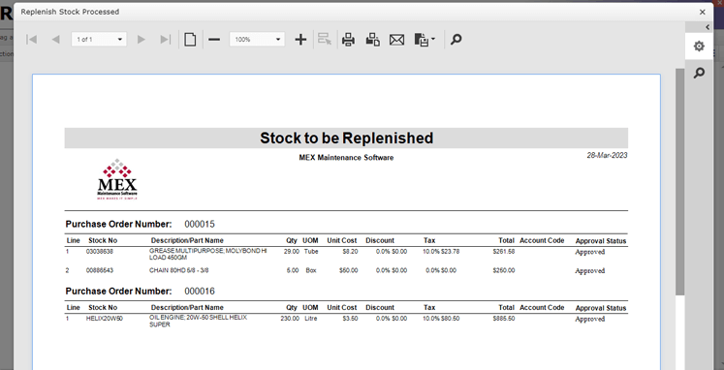Click the total $250.00
724x370 pixels.
coord(504,270)
